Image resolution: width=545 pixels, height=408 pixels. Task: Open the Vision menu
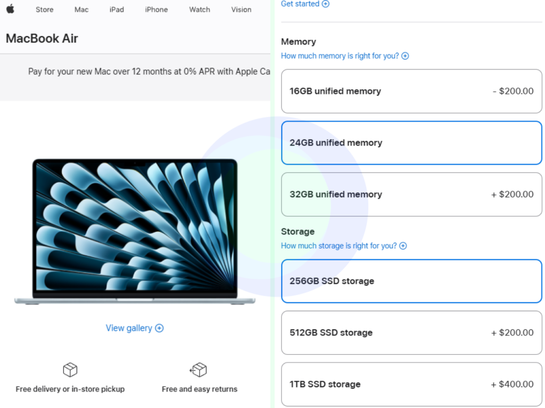[241, 10]
